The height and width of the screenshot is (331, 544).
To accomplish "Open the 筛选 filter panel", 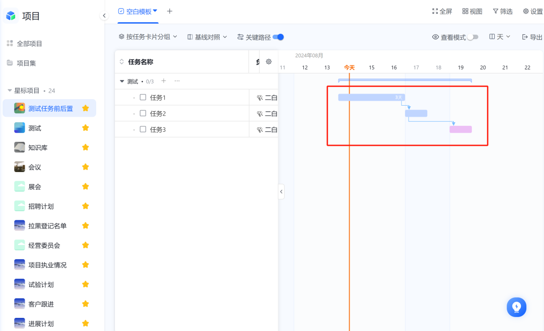I will 502,12.
